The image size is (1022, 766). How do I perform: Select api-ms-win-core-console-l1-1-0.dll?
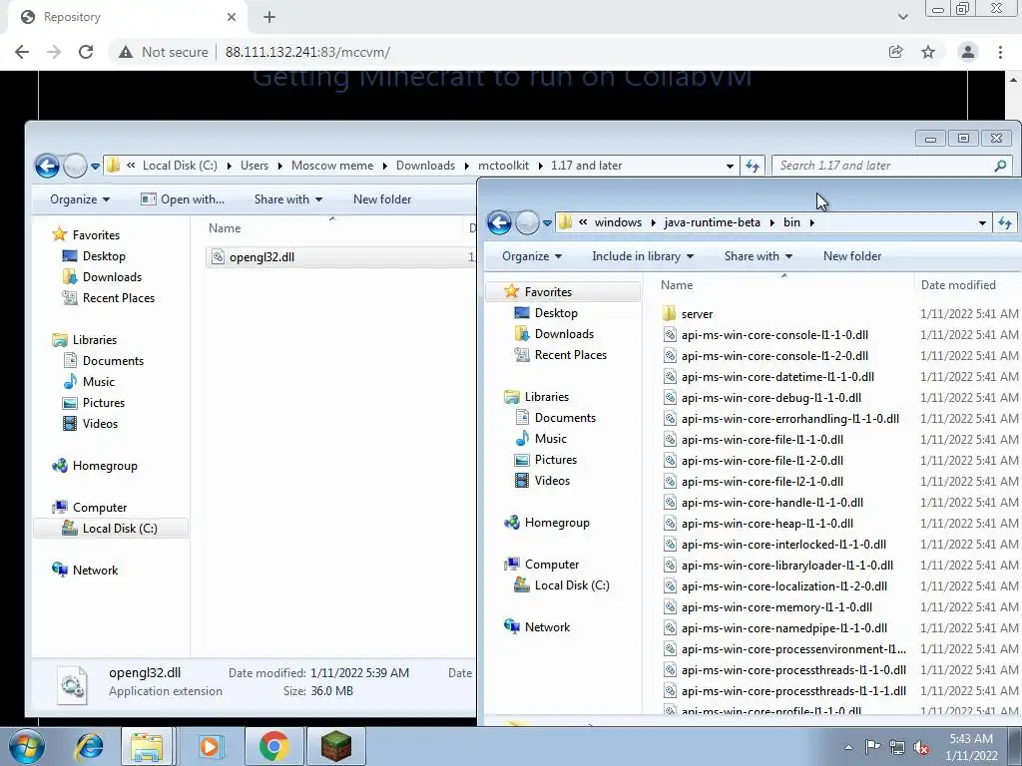[x=774, y=335]
